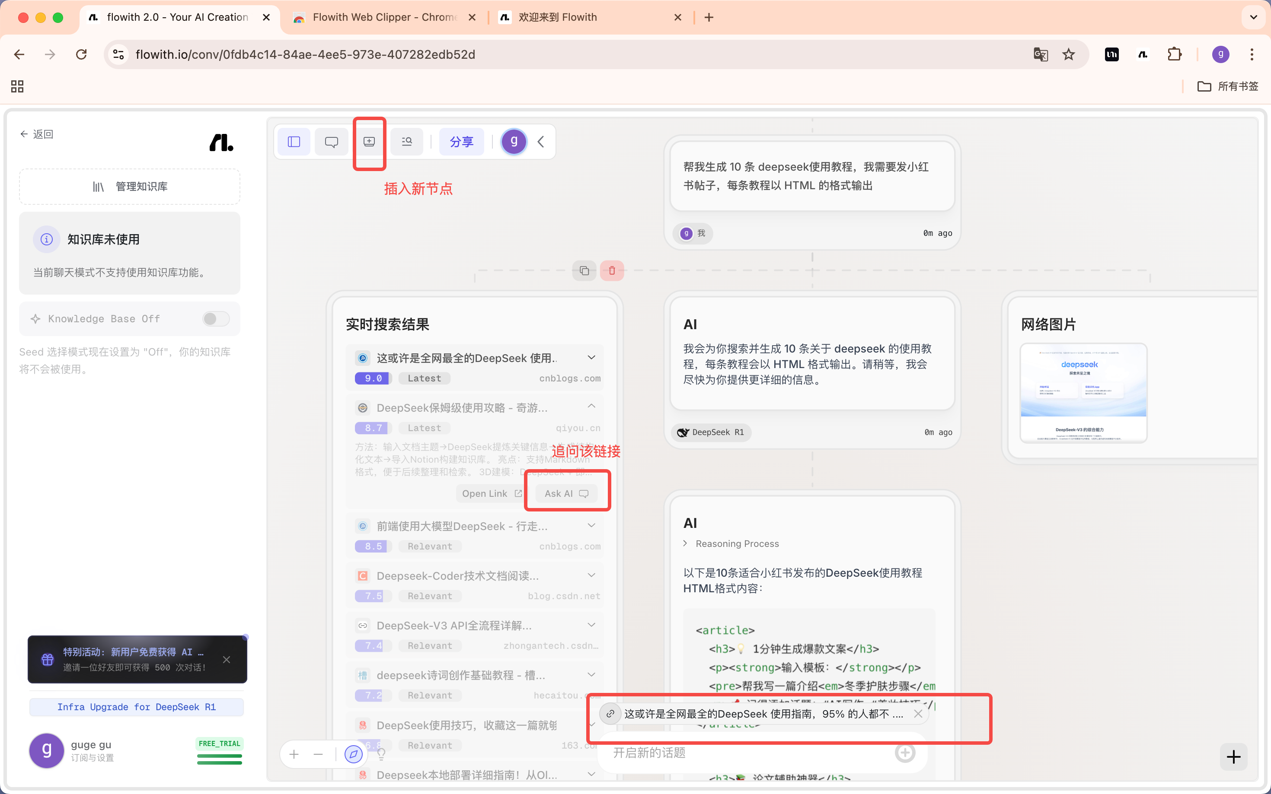Viewport: 1271px width, 794px height.
Task: Dismiss the 特别活动 promotion banner
Action: point(227,660)
